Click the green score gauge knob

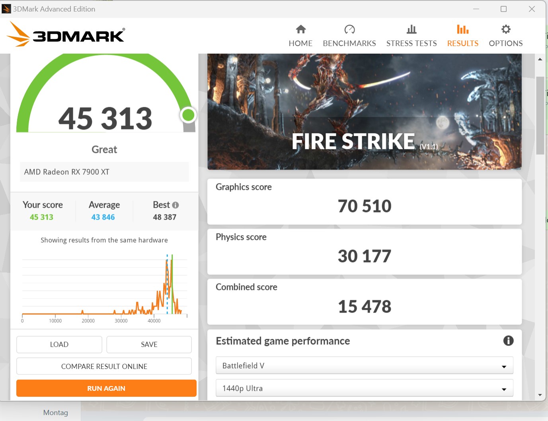tap(188, 115)
